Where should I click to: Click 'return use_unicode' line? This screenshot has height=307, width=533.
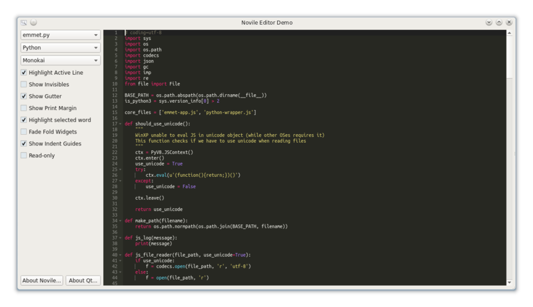(x=159, y=210)
